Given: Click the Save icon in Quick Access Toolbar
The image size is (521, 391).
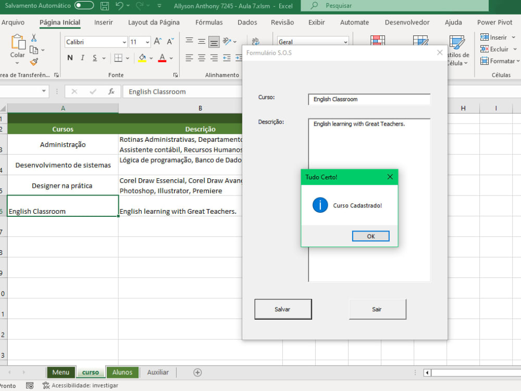Looking at the screenshot, I should (104, 6).
